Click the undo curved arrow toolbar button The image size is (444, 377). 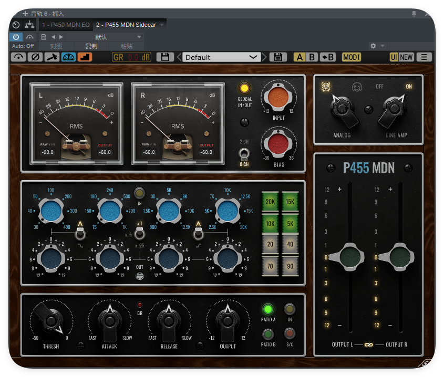(x=18, y=57)
